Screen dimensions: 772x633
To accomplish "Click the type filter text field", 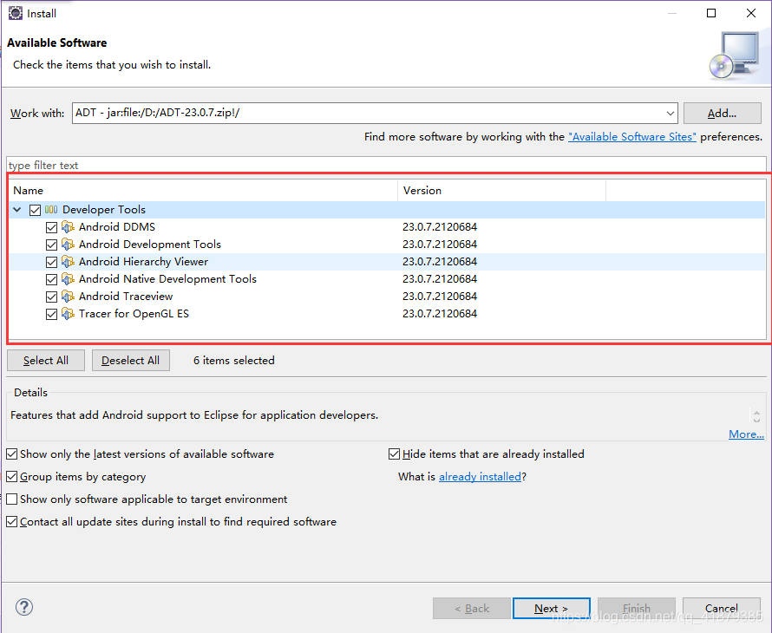I will [387, 165].
